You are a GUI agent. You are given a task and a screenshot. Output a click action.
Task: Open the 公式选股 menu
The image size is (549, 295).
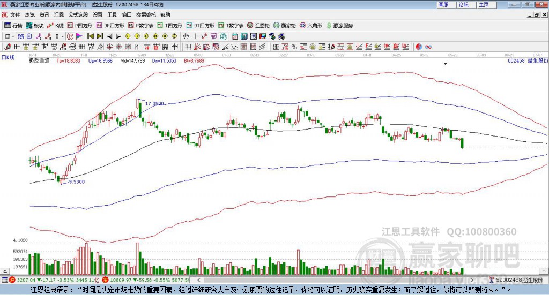pos(78,14)
